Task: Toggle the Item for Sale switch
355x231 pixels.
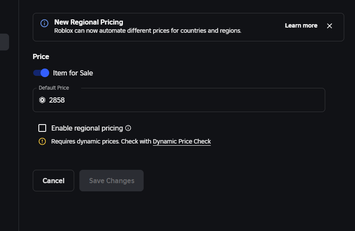Action: pyautogui.click(x=41, y=73)
